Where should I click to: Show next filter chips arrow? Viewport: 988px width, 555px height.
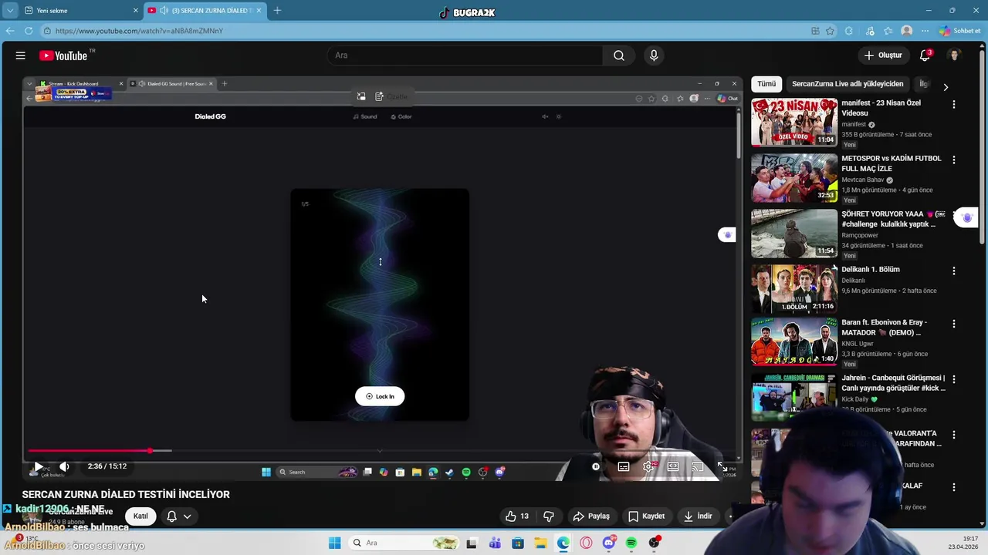pos(946,87)
